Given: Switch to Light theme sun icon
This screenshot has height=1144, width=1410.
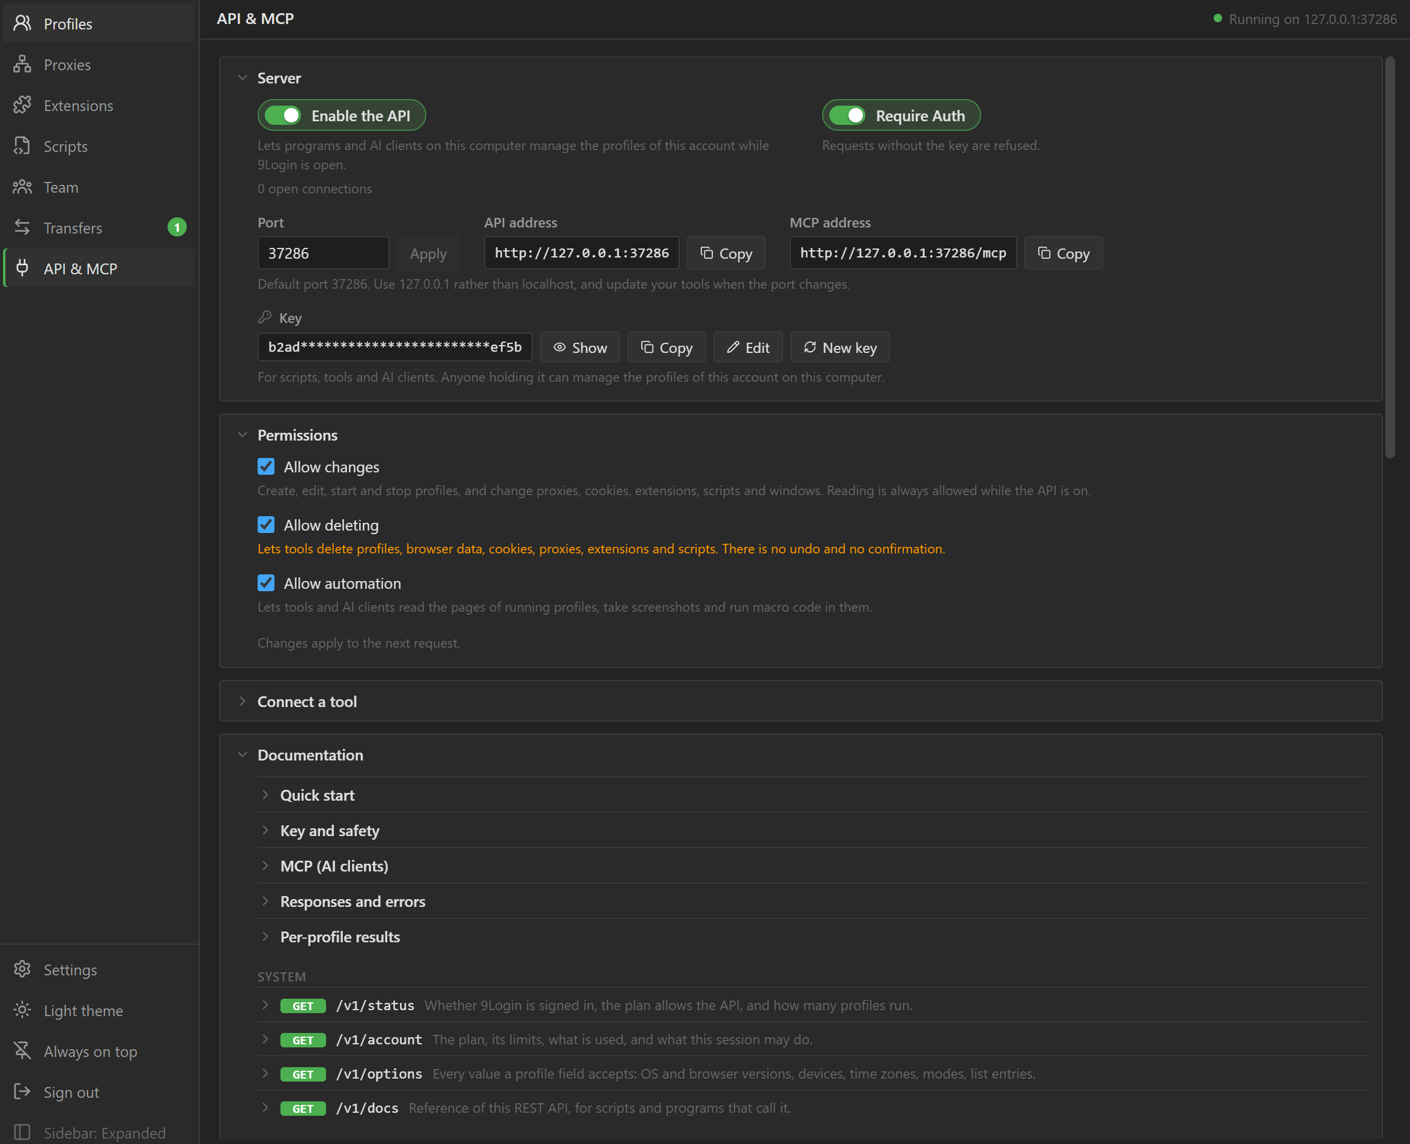Looking at the screenshot, I should coord(22,1011).
